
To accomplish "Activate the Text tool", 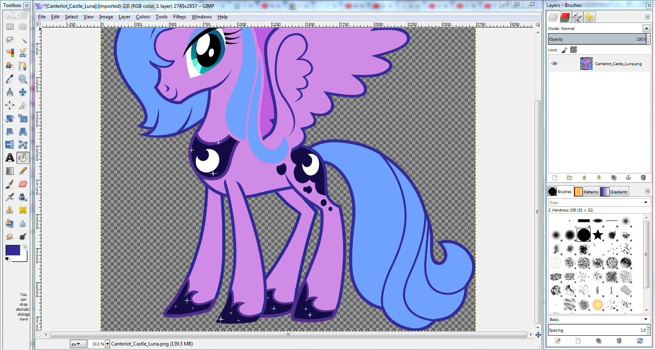I will coord(10,158).
